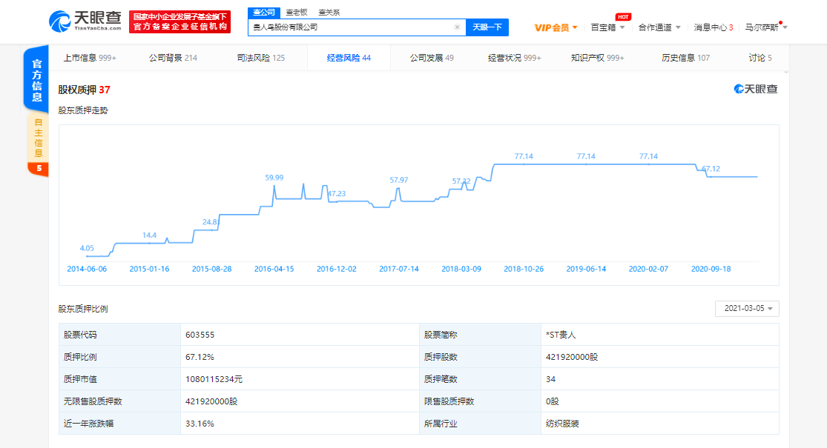Expand the 合作通道 dropdown

[x=659, y=27]
